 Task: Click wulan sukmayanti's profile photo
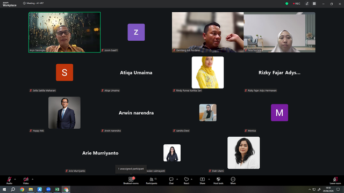tap(172, 153)
